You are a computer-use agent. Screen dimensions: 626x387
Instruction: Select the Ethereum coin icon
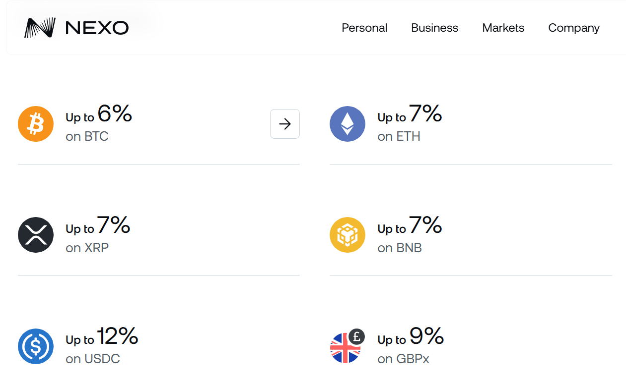(348, 123)
